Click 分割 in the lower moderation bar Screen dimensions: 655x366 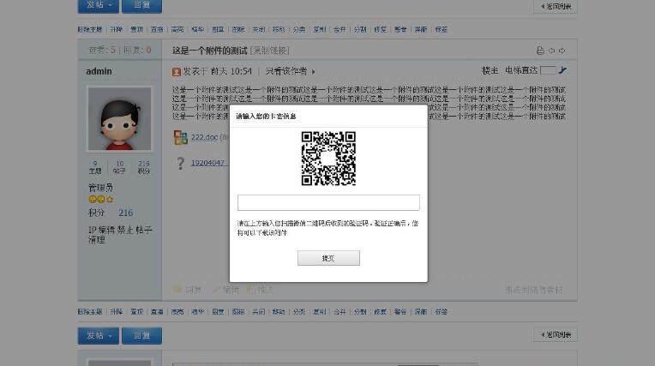[360, 312]
